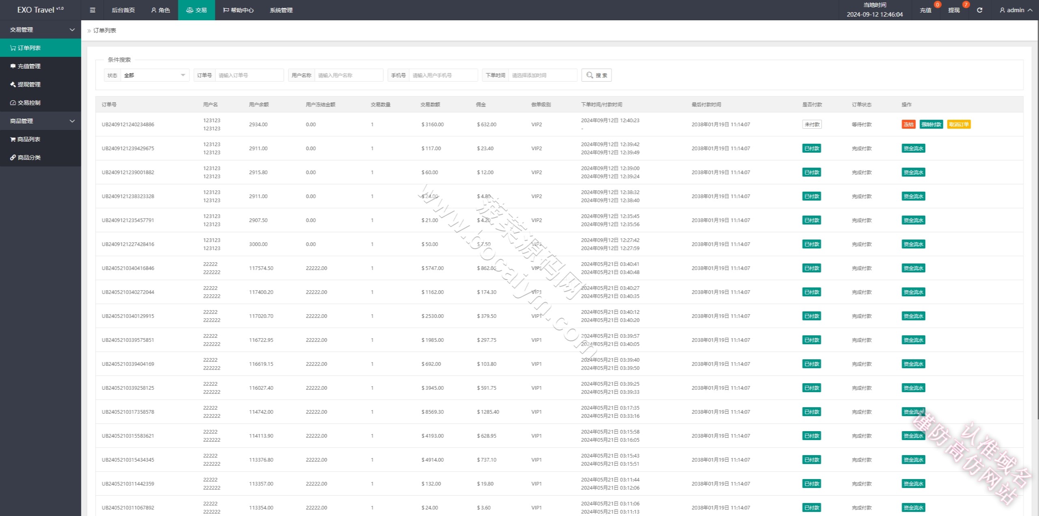Open the 提现 notifications with badge 7

pos(954,10)
